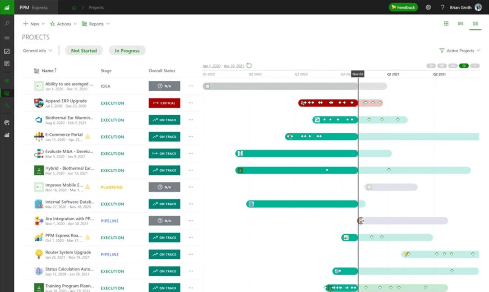The image size is (489, 292).
Task: Open the search icon in left sidebar
Action: tap(7, 24)
